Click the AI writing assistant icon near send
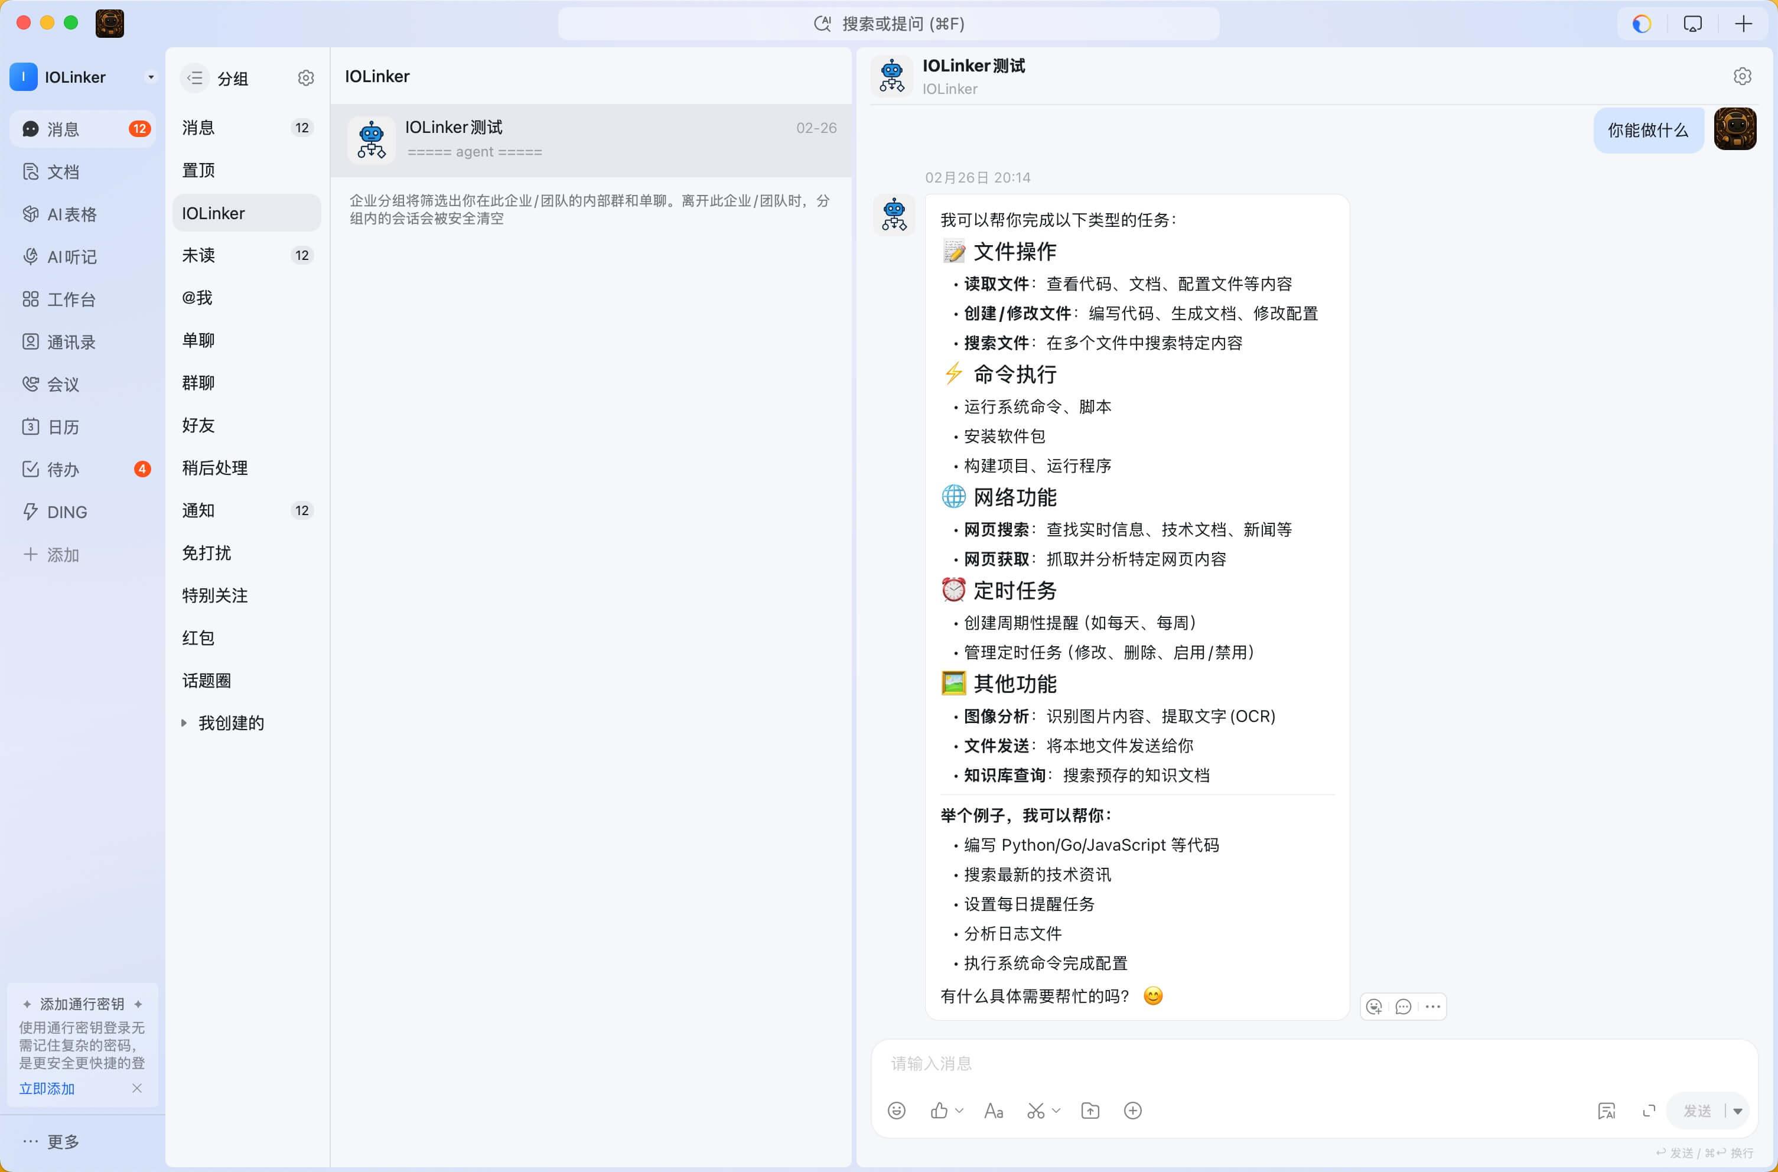The width and height of the screenshot is (1778, 1172). [x=1606, y=1112]
